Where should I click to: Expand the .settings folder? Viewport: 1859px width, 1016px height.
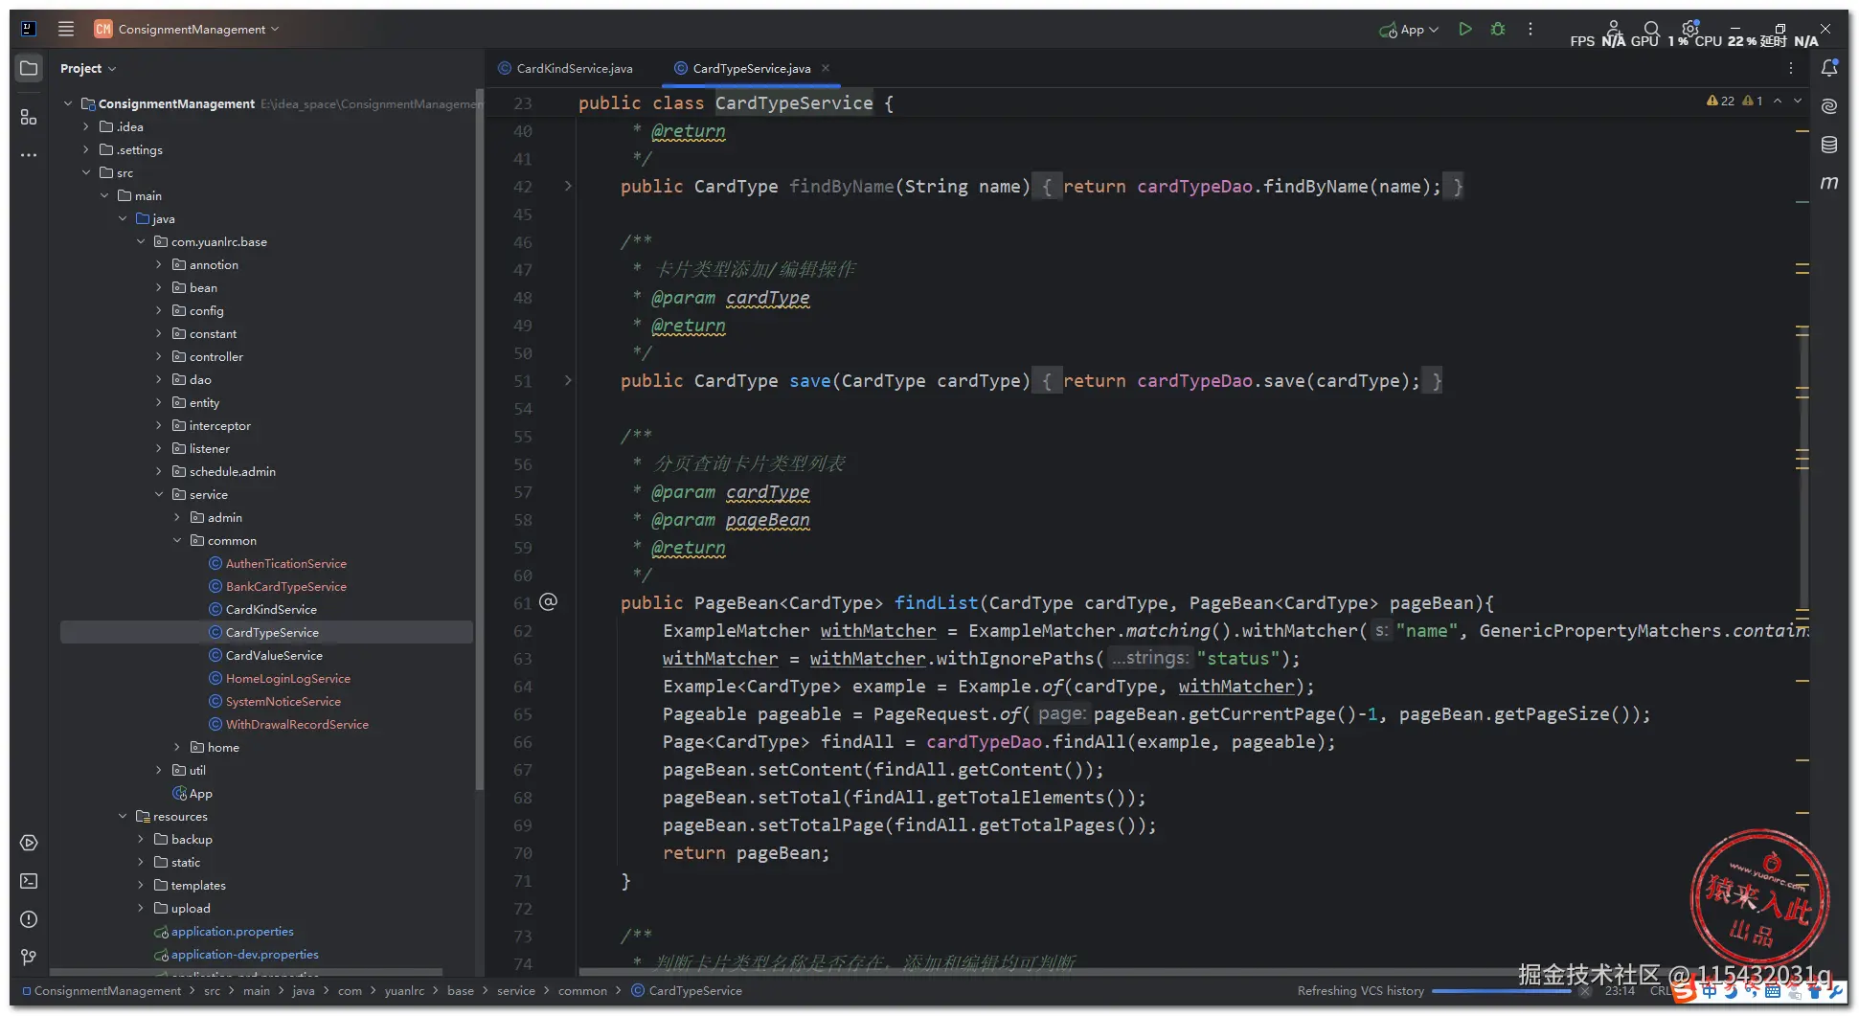pos(86,149)
